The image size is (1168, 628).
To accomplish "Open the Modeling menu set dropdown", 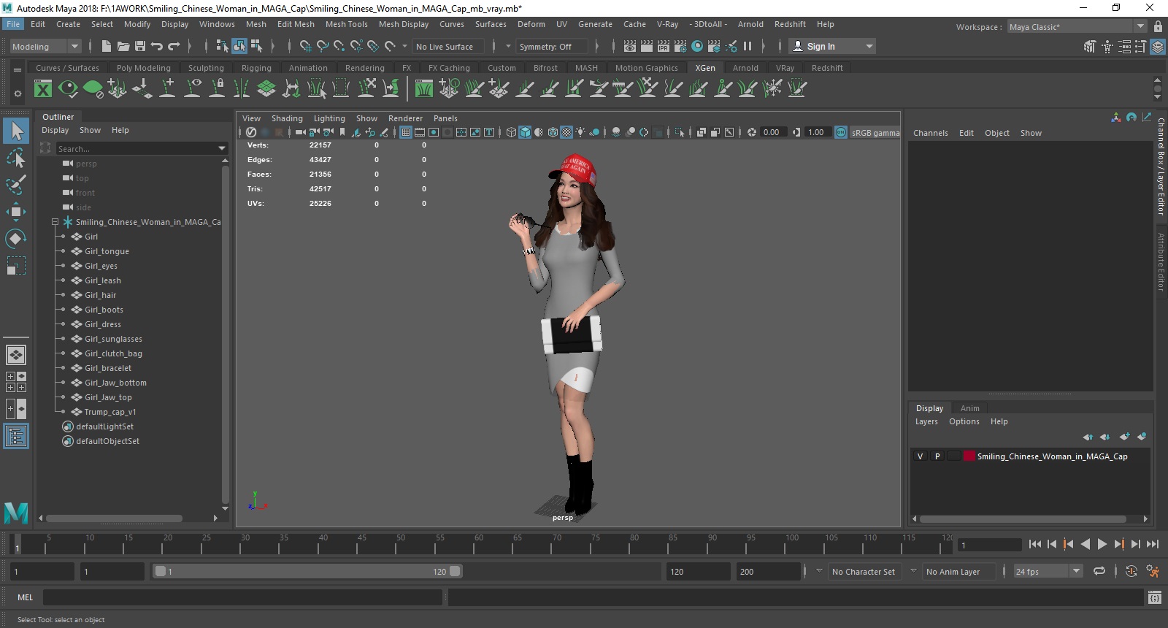I will click(x=74, y=46).
